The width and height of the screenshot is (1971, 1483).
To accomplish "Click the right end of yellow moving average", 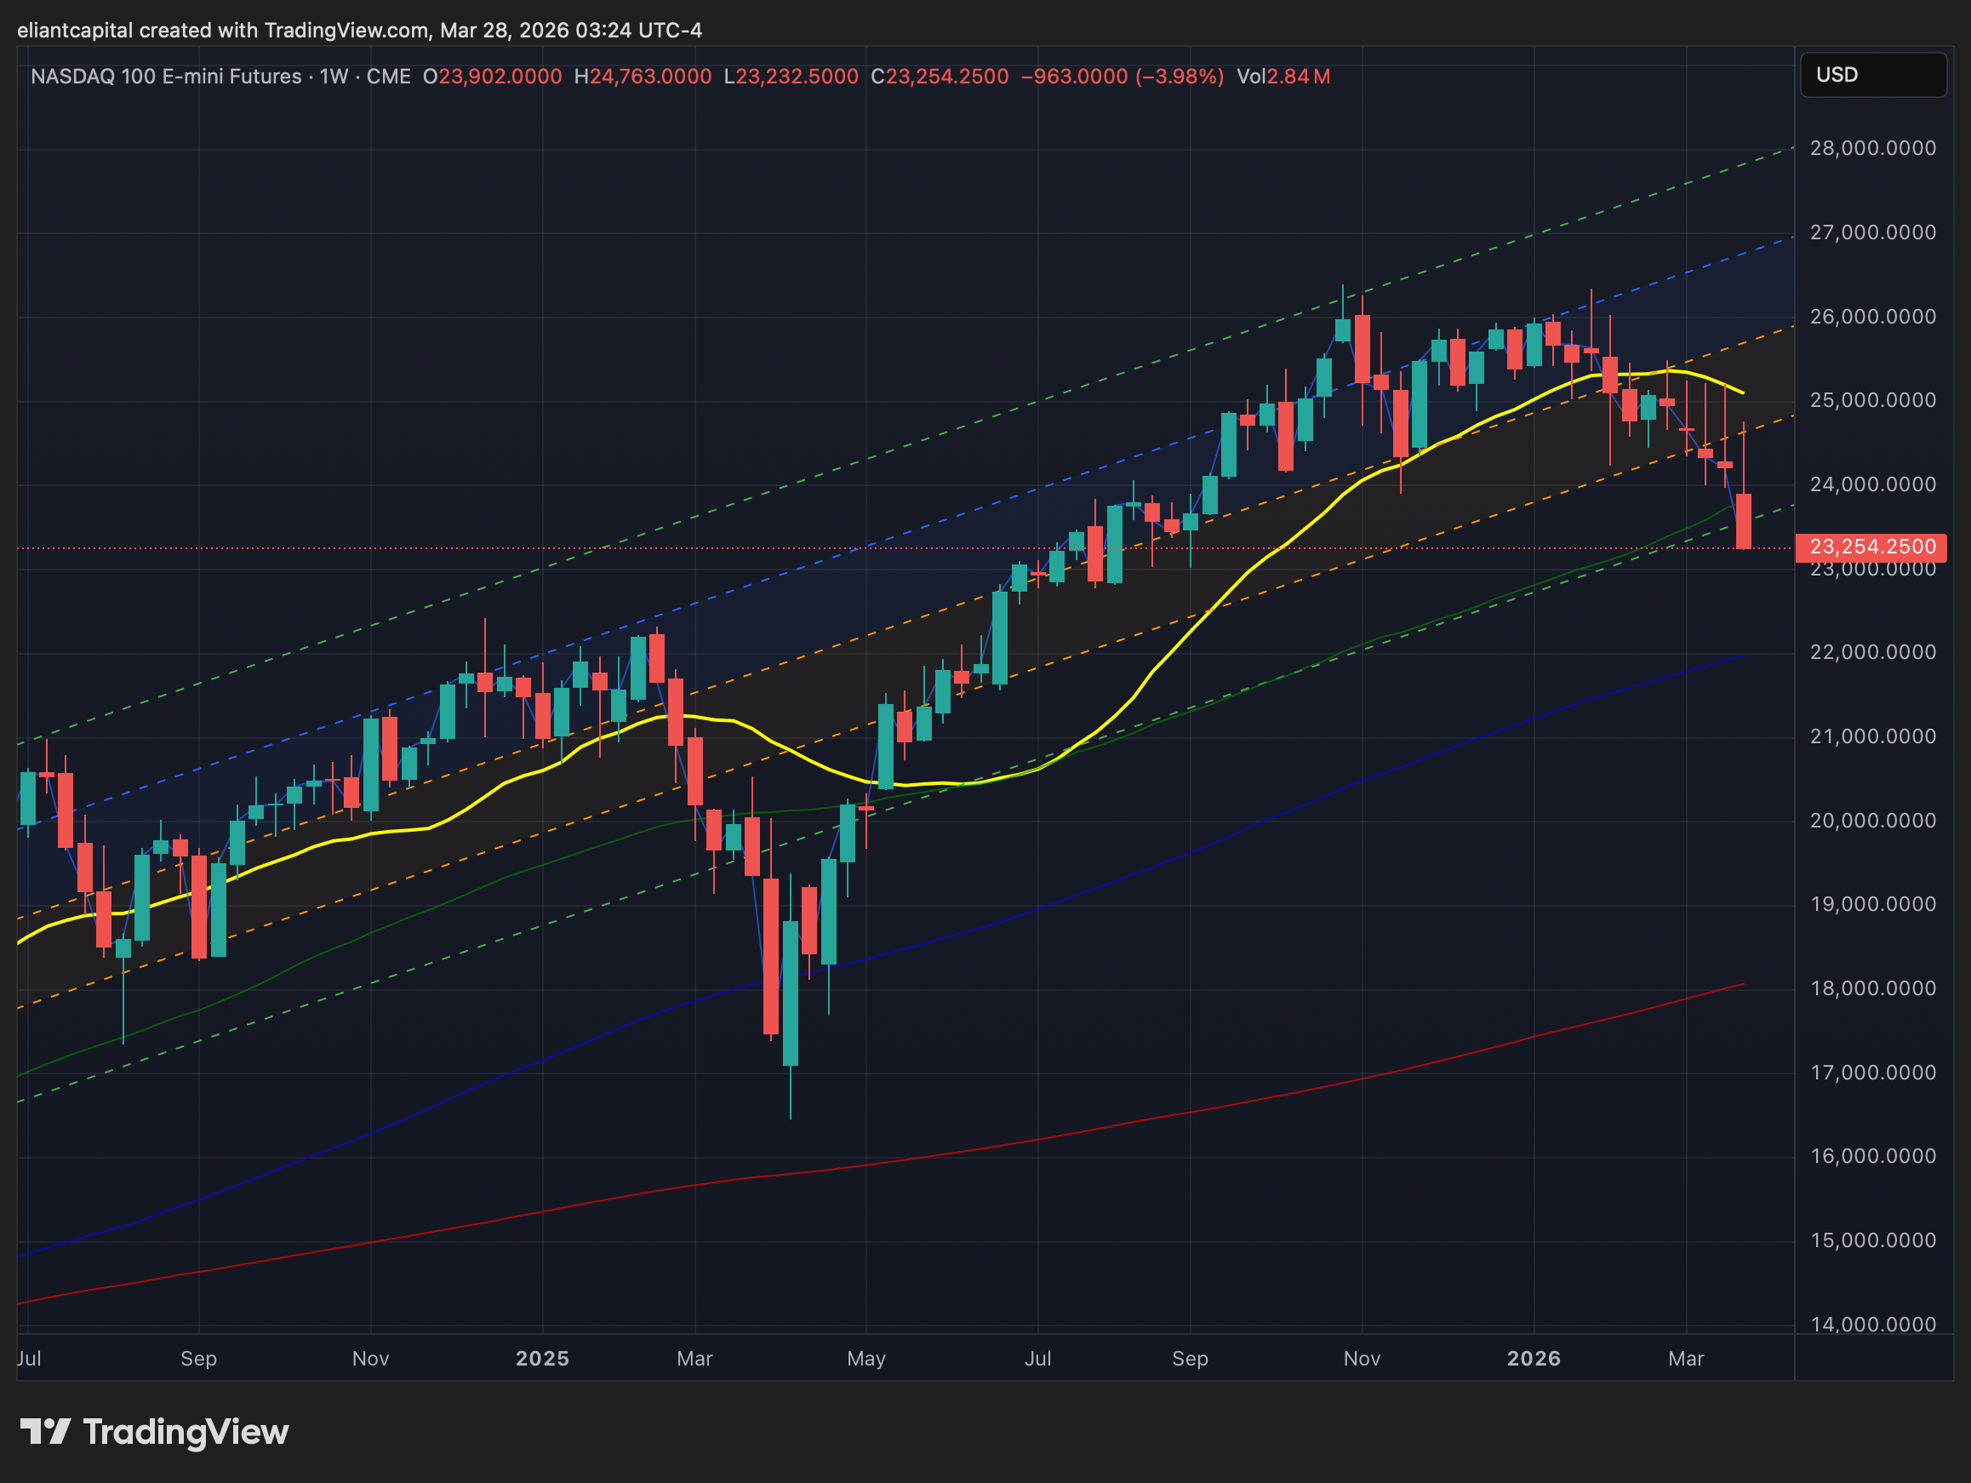I will point(1742,392).
